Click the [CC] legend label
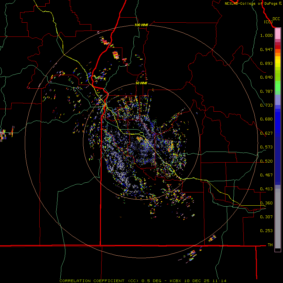 click(x=268, y=22)
